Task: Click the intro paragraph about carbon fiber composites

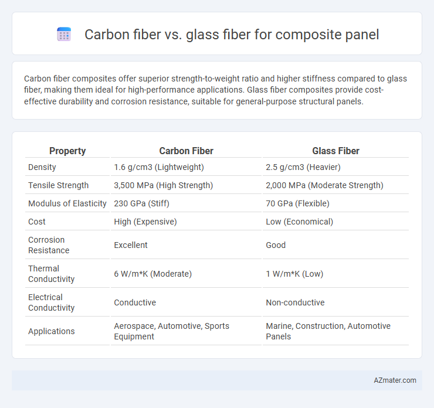Action: pos(215,90)
